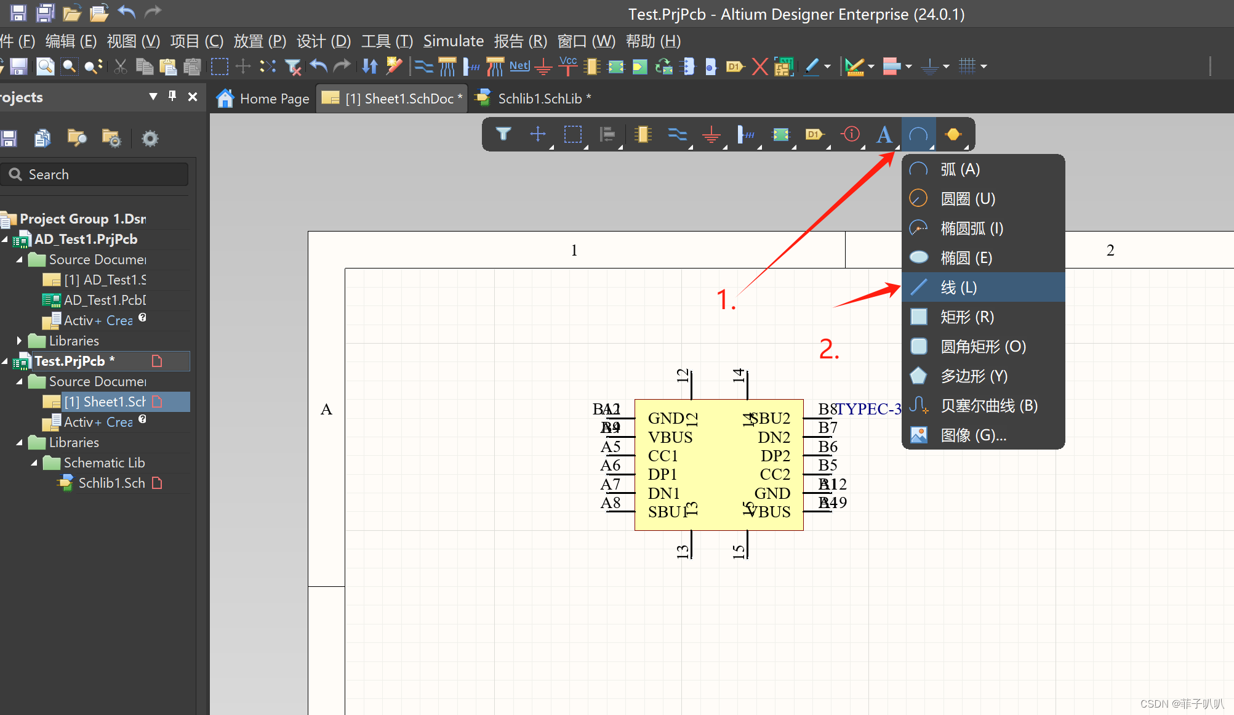The height and width of the screenshot is (715, 1234).
Task: Click the Cut scissors icon
Action: [121, 66]
